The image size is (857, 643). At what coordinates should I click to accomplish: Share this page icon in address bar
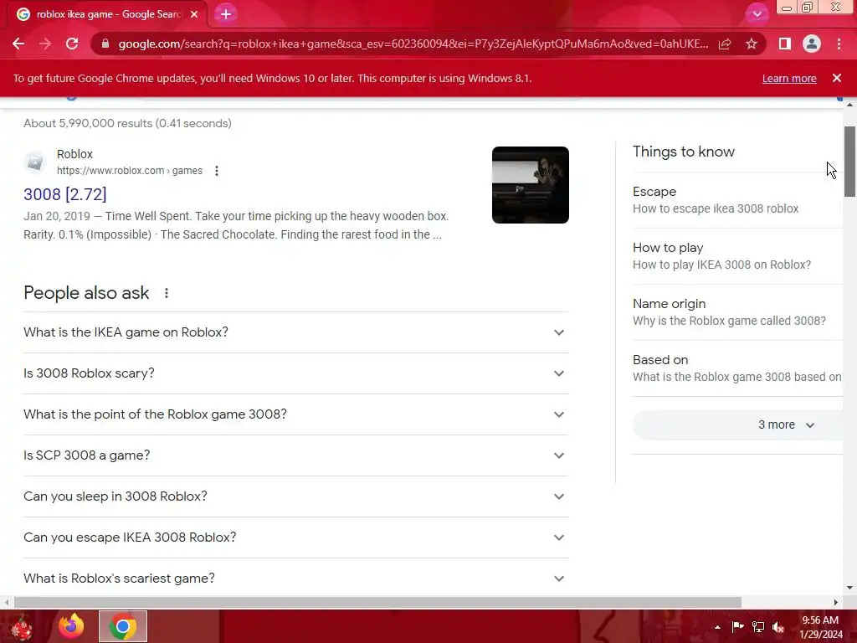(725, 44)
